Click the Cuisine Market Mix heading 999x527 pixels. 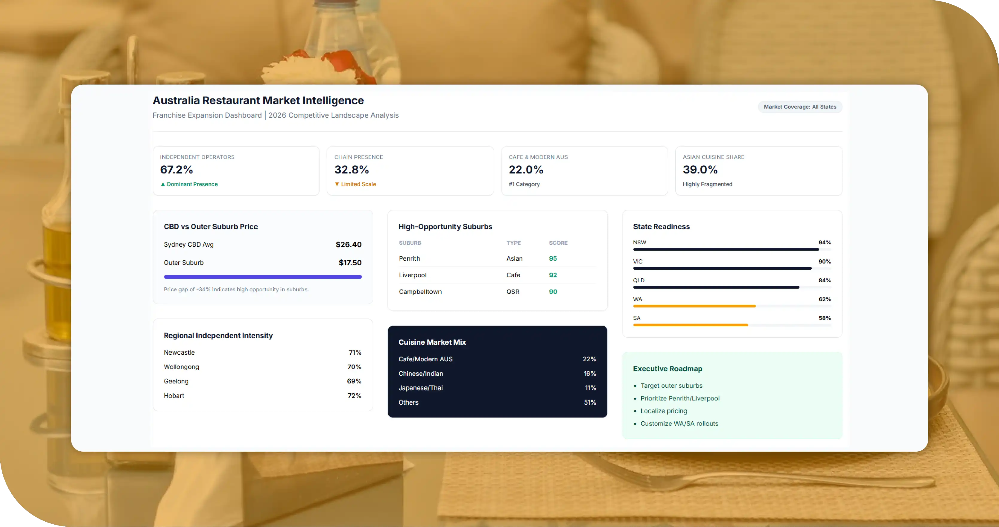[432, 342]
